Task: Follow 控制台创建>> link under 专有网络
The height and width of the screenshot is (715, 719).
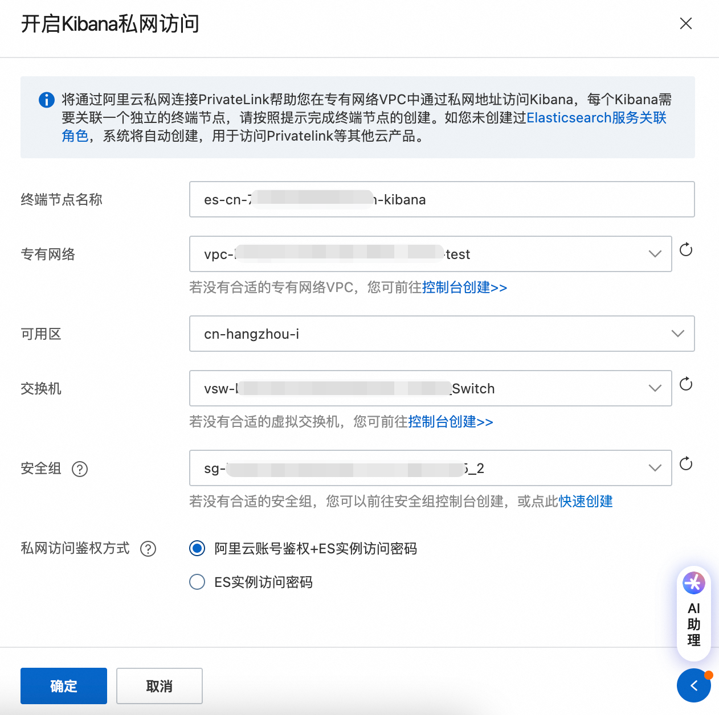Action: coord(464,287)
